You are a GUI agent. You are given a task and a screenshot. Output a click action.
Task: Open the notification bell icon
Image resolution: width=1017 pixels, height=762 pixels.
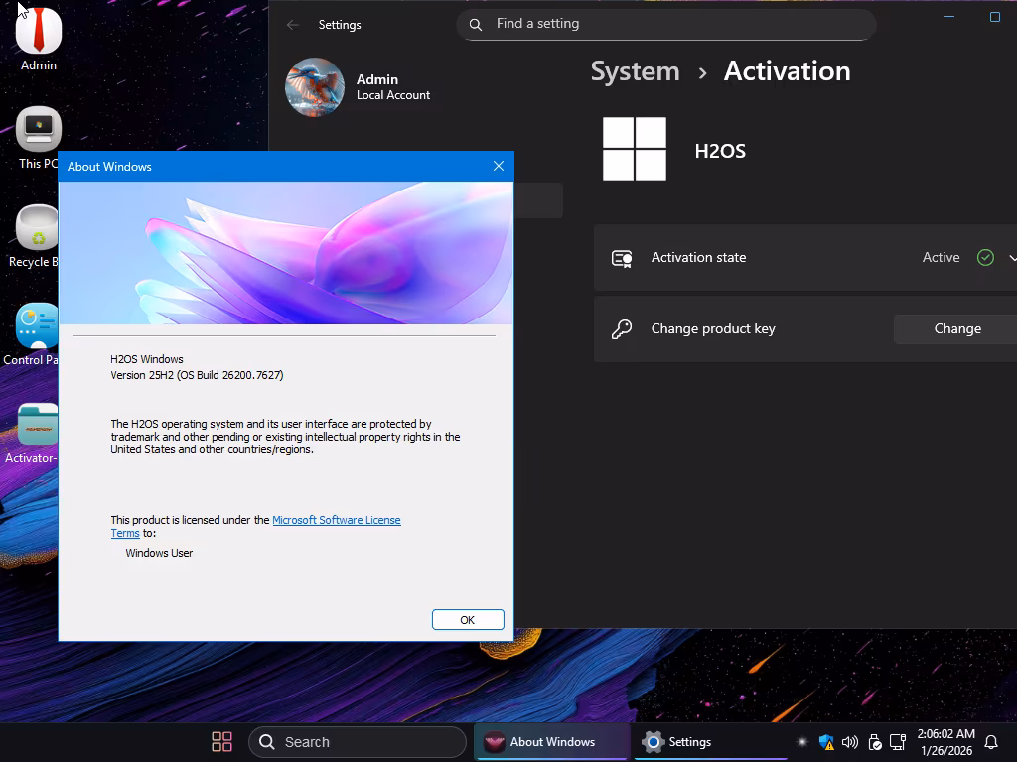click(990, 742)
